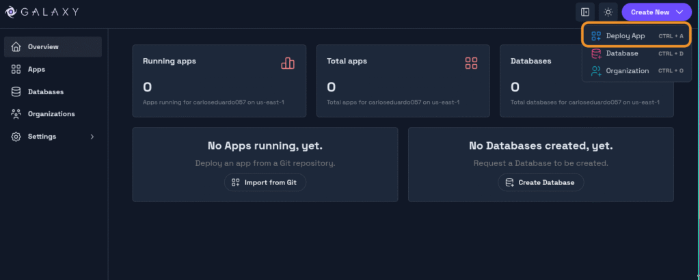
Task: Click the Galaxy logo icon
Action: pyautogui.click(x=10, y=12)
